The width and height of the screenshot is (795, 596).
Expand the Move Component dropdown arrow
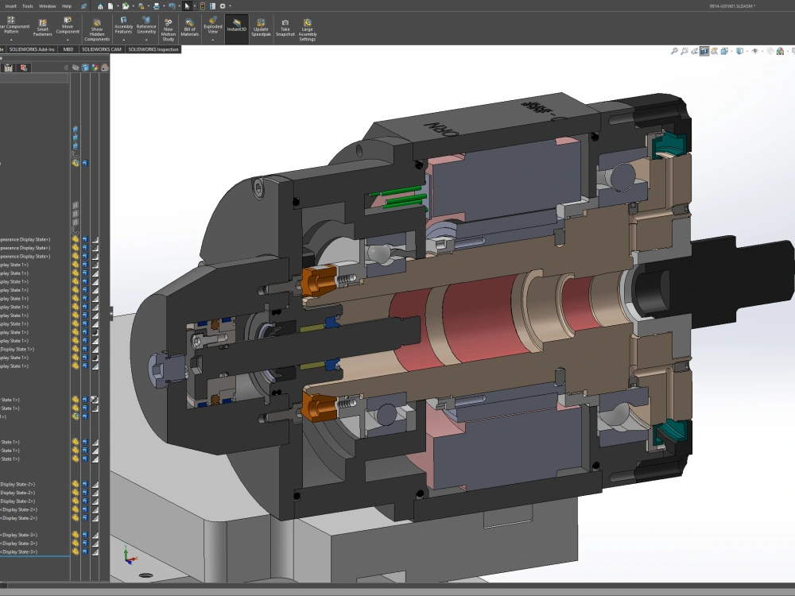pos(68,39)
